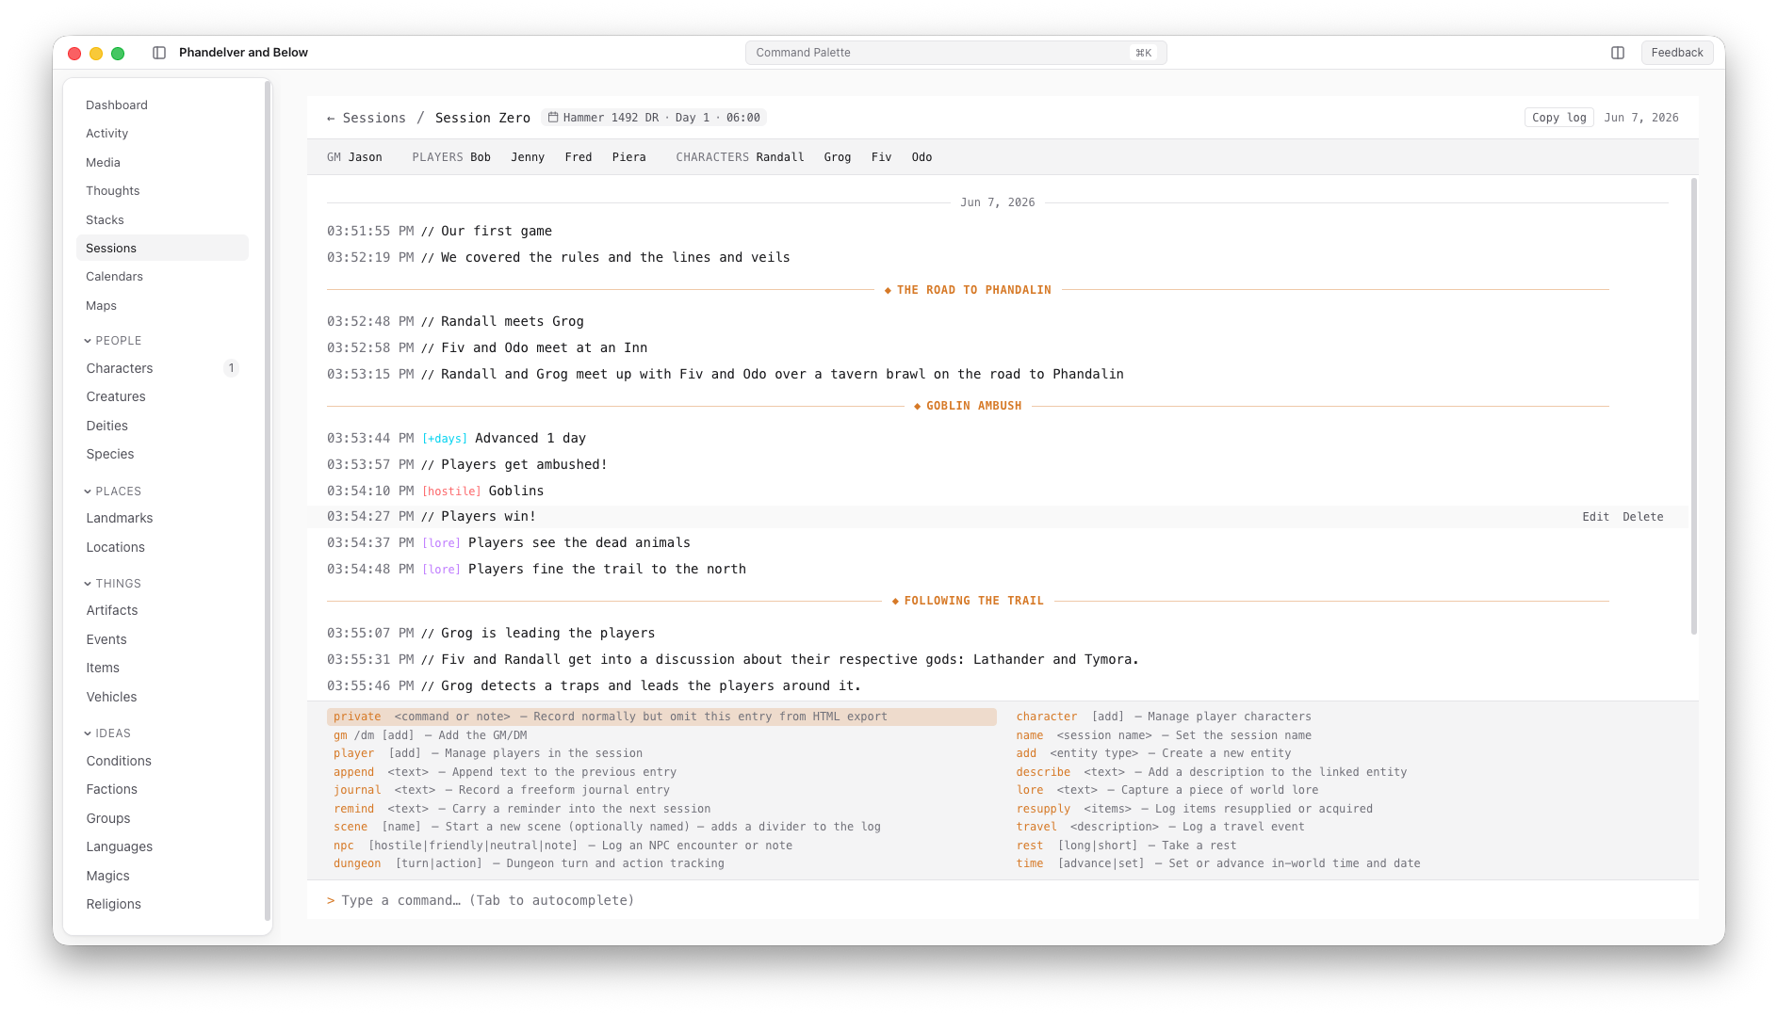
Task: Delete the Players win entry
Action: [x=1642, y=517]
